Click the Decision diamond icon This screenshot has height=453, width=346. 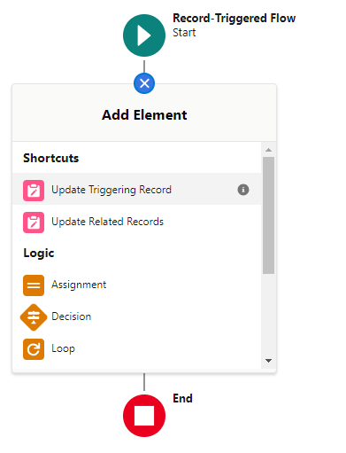(x=34, y=317)
